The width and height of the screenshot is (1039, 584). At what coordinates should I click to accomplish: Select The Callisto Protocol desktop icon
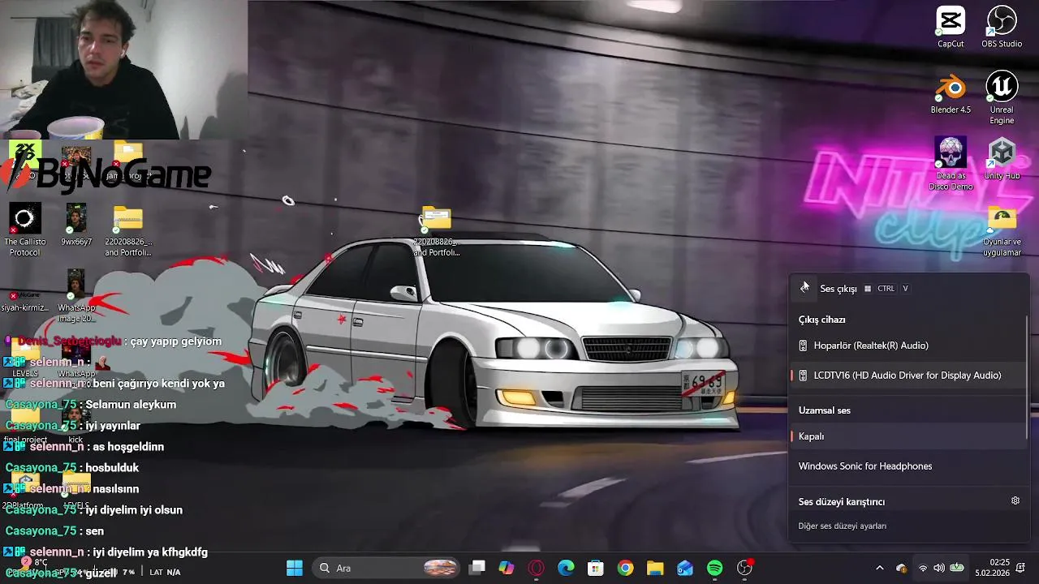click(25, 230)
